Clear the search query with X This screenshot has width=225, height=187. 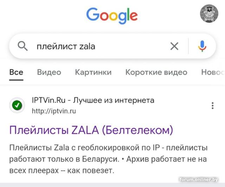point(174,46)
